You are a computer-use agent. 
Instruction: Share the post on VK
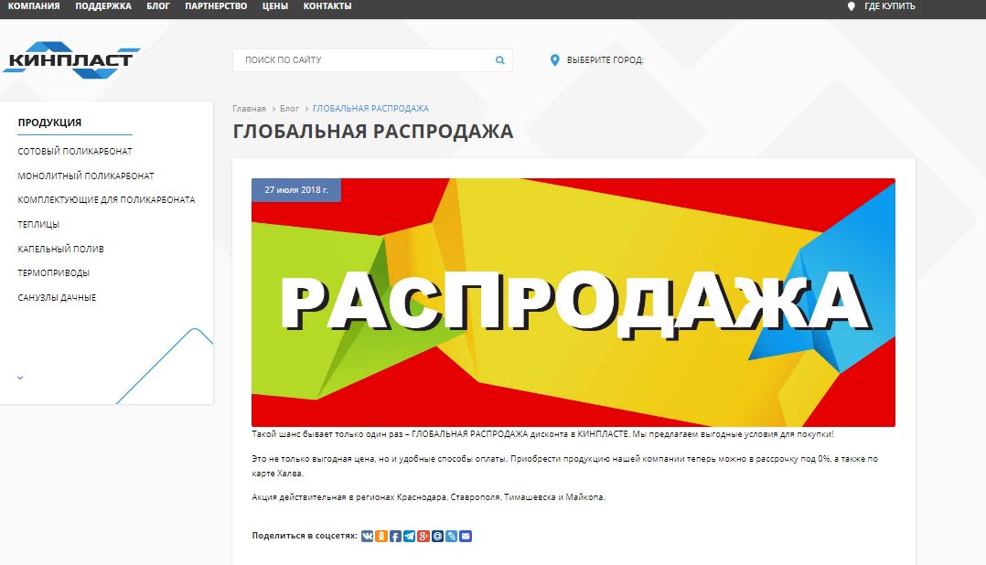(x=368, y=536)
